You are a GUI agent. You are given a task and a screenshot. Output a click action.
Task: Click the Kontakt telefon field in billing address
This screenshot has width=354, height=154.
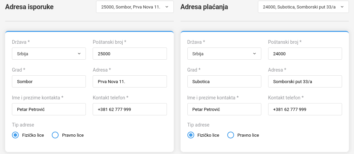tap(305, 109)
